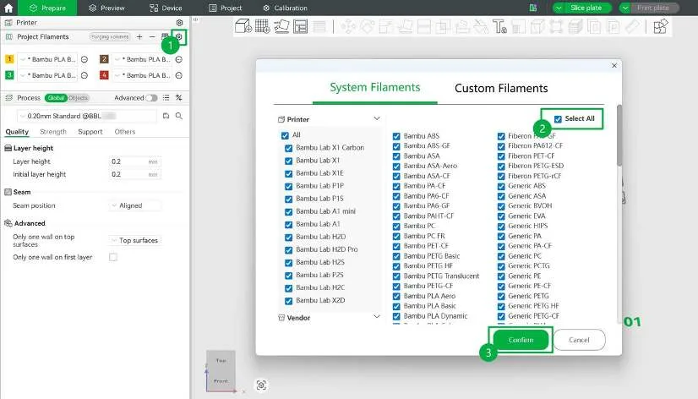Screen dimensions: 698x399
Task: Collapse the Printer filter section
Action: coord(377,118)
